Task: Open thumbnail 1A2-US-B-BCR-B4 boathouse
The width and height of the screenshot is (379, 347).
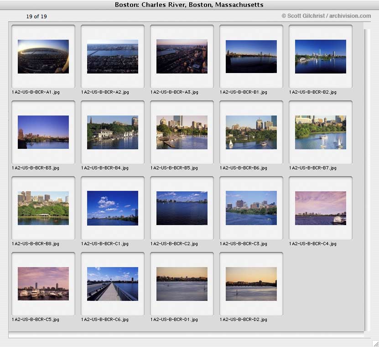Action: tap(113, 132)
